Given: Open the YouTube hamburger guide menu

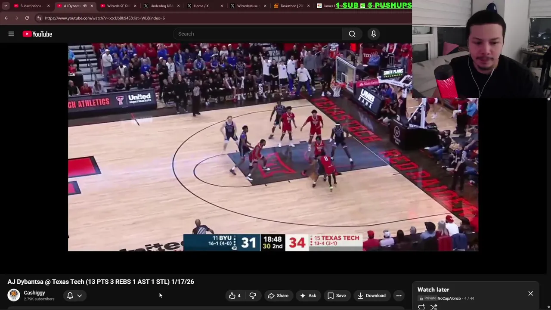Looking at the screenshot, I should click(x=11, y=34).
